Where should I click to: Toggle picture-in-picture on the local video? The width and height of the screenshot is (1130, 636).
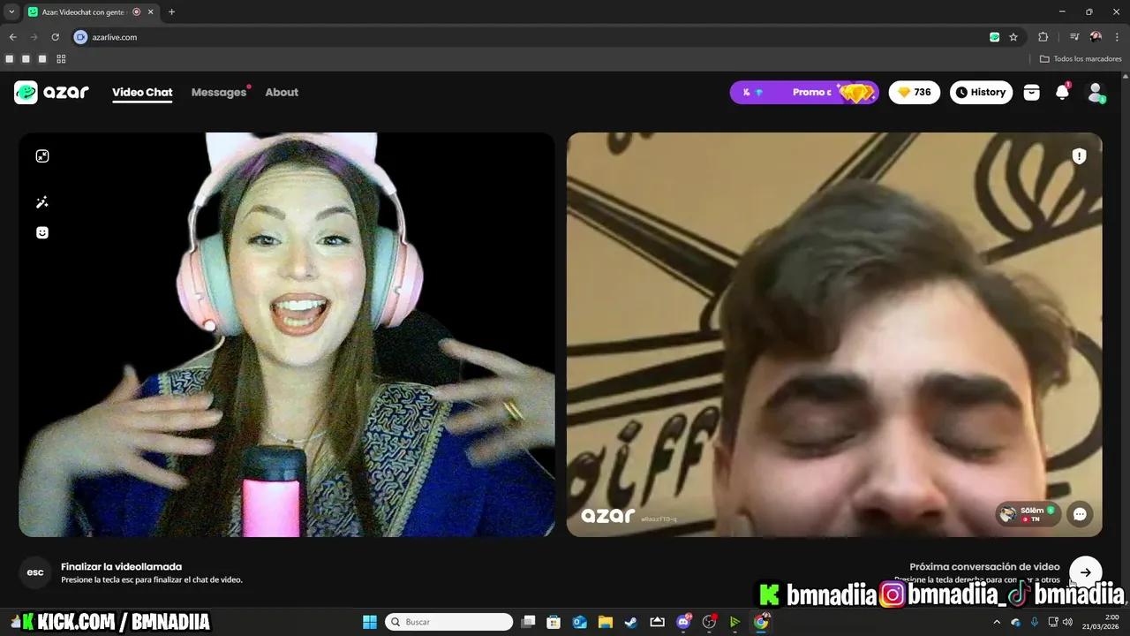(x=42, y=156)
